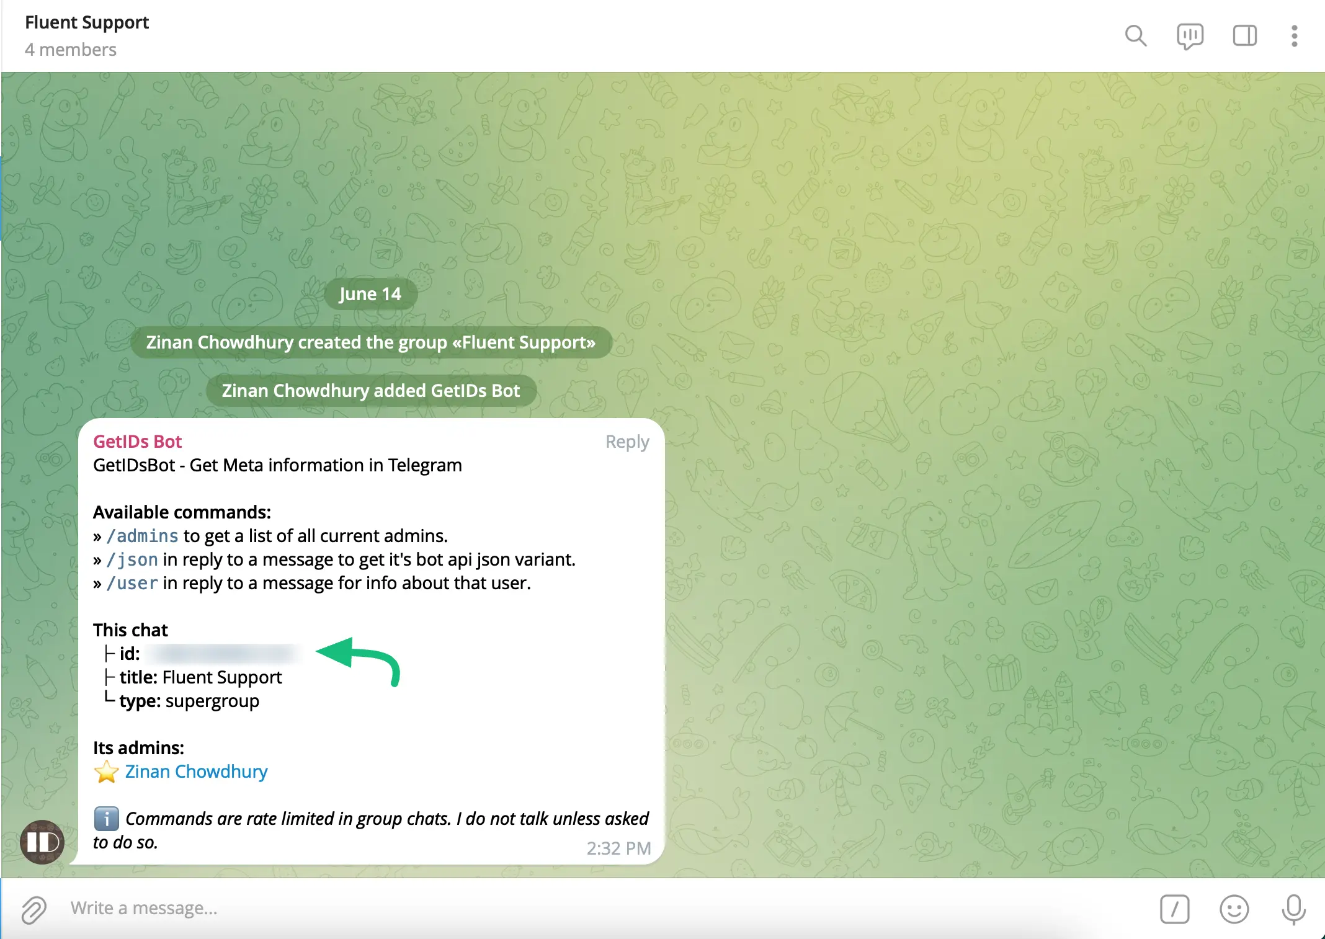
Task: Click GetIDs Bot avatar beside message
Action: [x=42, y=842]
